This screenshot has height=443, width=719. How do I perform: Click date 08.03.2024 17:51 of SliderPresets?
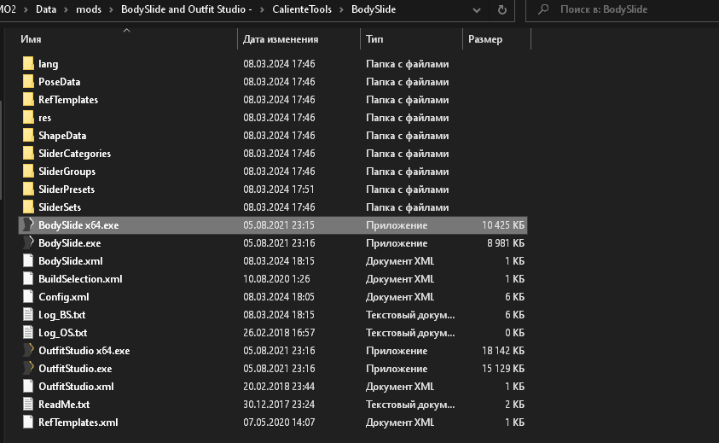(x=279, y=189)
